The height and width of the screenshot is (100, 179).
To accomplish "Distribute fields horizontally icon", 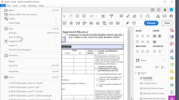I will [154, 51].
